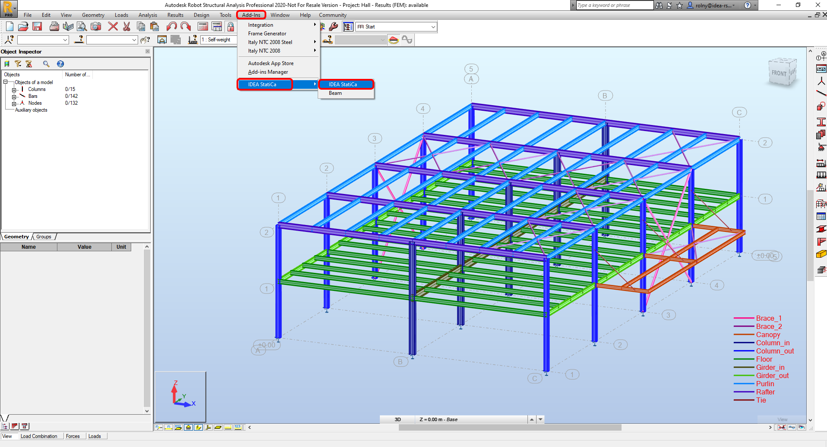
Task: Click the Load Combination button in status bar
Action: pyautogui.click(x=39, y=436)
